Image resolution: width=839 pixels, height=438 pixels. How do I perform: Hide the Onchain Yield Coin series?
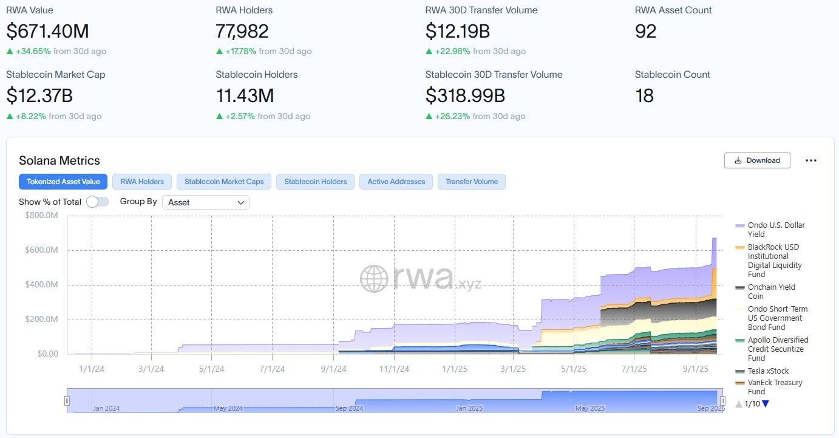(x=771, y=292)
